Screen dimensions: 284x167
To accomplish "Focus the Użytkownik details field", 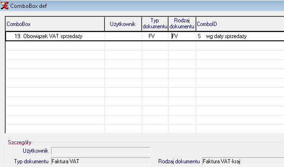I will click(x=101, y=151).
